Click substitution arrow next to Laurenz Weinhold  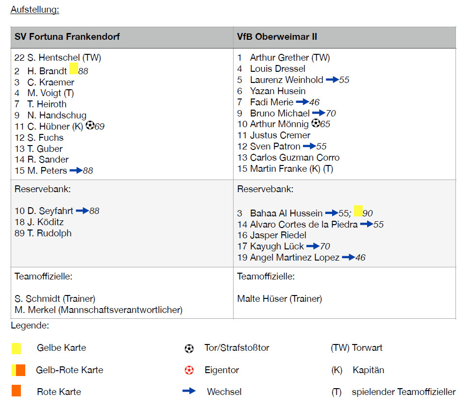(x=332, y=80)
